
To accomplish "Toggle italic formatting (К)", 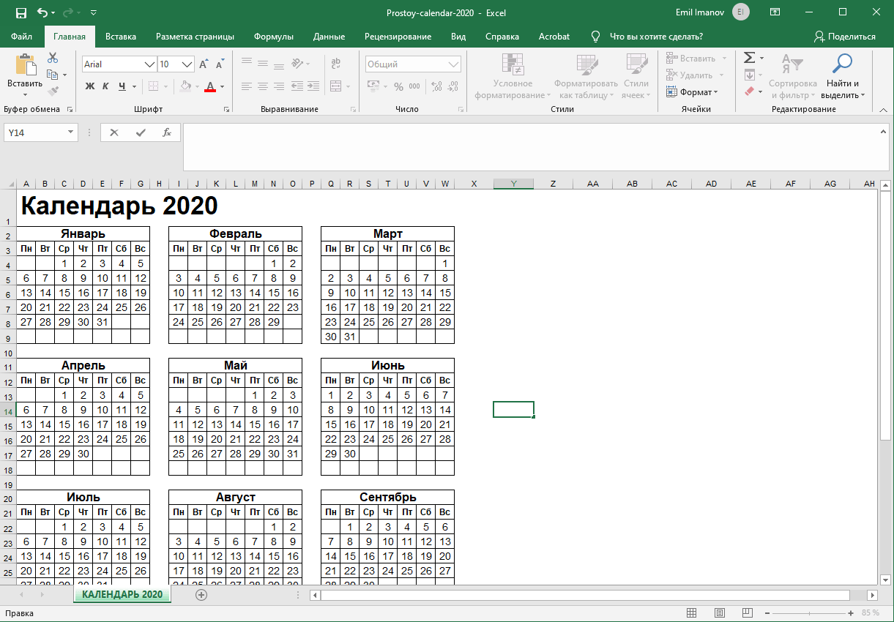I will tap(105, 86).
